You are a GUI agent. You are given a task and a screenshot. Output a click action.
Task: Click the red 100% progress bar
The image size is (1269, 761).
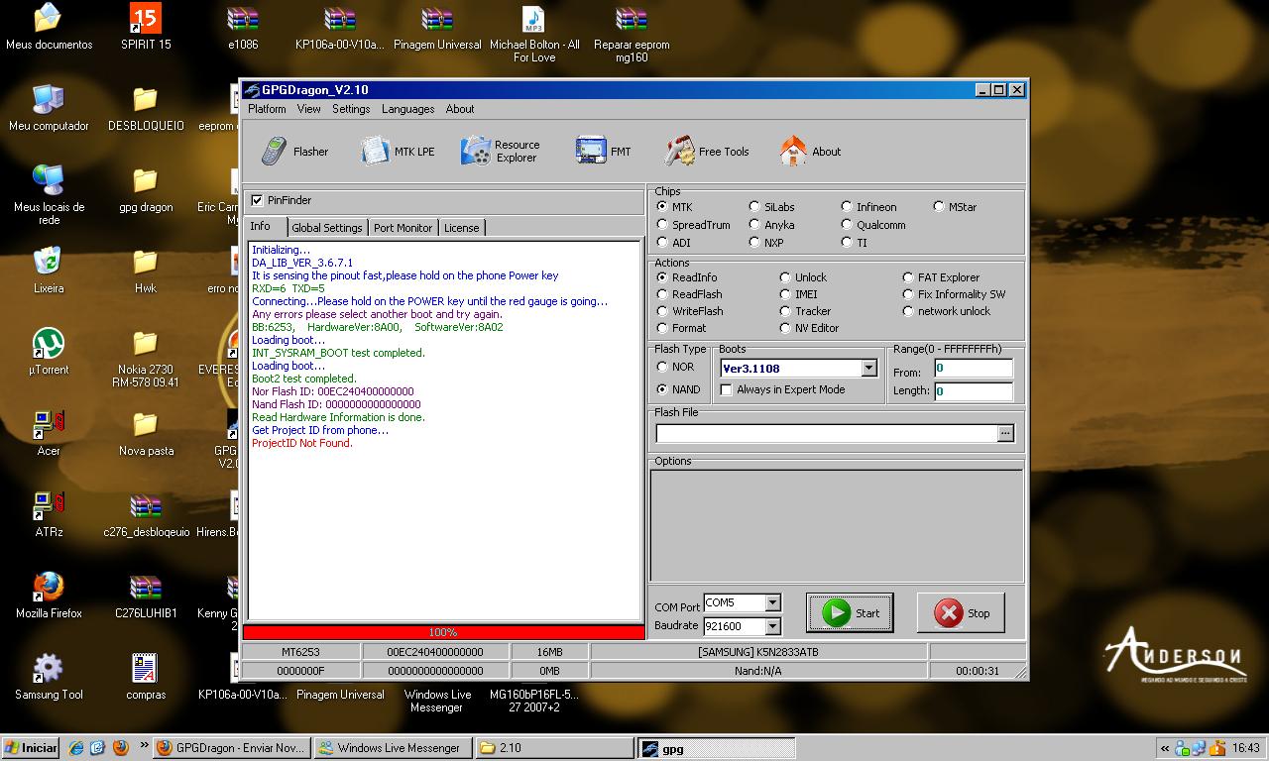(443, 632)
